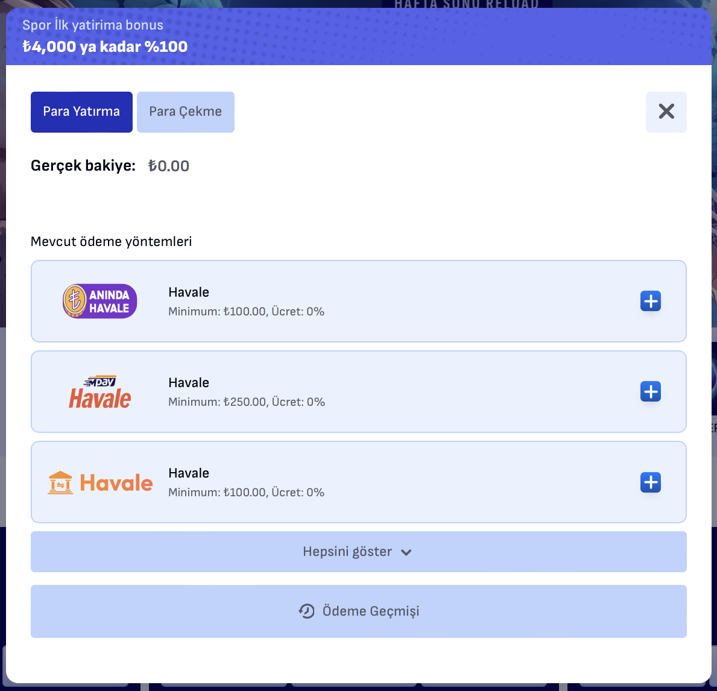The width and height of the screenshot is (717, 691).
Task: Click the first Havale title text
Action: pos(188,292)
